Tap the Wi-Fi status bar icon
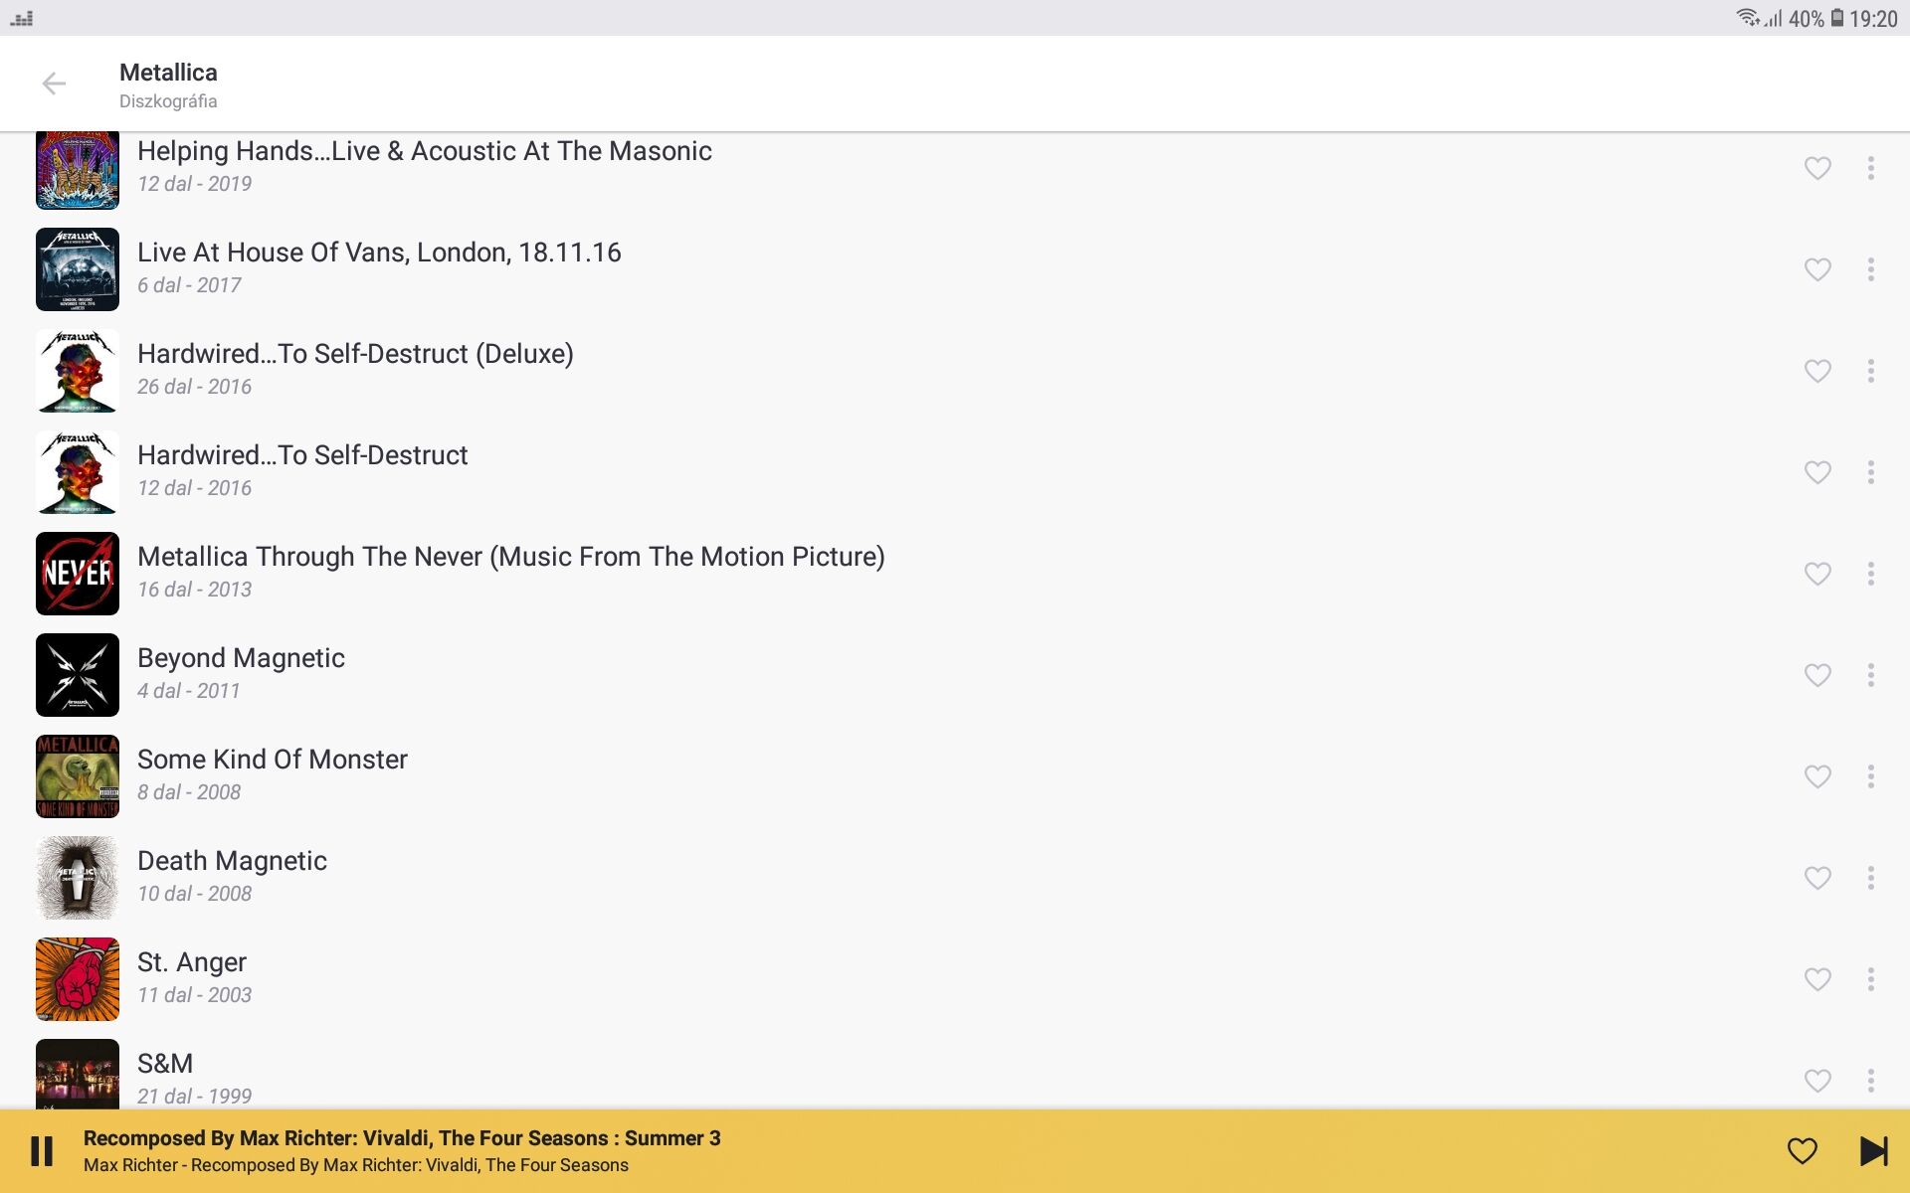The height and width of the screenshot is (1193, 1910). (x=1747, y=18)
